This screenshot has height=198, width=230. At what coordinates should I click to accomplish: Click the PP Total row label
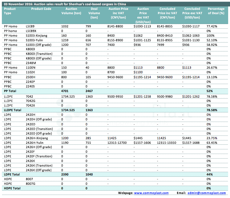coord(10,91)
